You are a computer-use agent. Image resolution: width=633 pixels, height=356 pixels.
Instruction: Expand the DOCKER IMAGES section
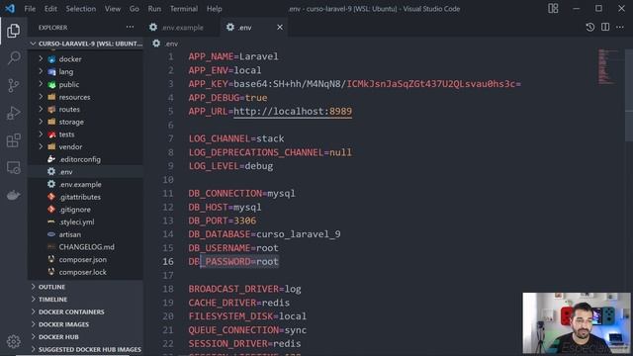(x=86, y=324)
